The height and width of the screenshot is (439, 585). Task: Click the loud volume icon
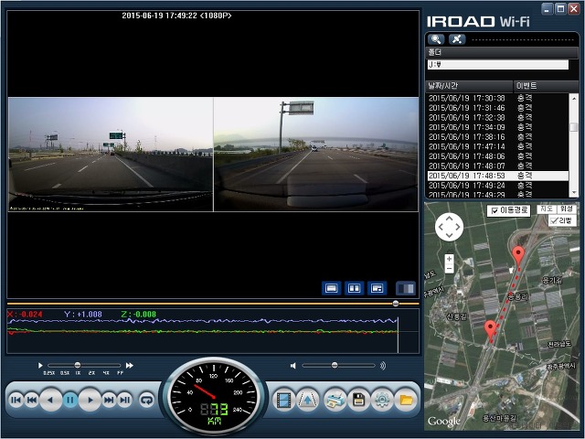click(x=383, y=366)
